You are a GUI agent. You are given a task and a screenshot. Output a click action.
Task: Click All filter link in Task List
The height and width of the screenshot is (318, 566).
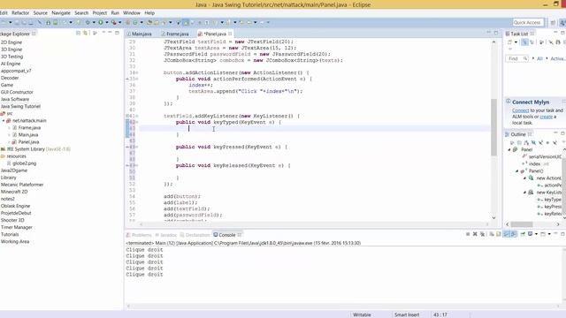point(539,58)
